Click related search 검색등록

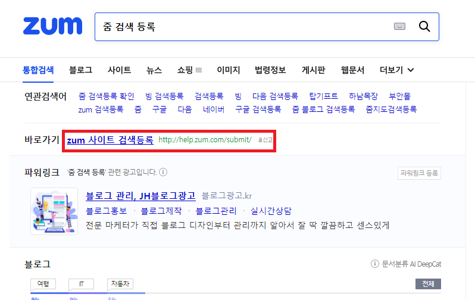(209, 96)
